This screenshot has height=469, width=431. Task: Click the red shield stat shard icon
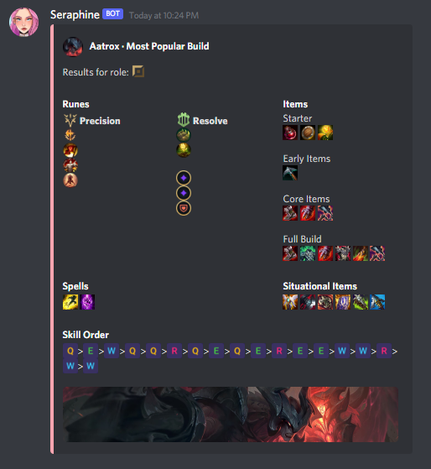[x=184, y=208]
